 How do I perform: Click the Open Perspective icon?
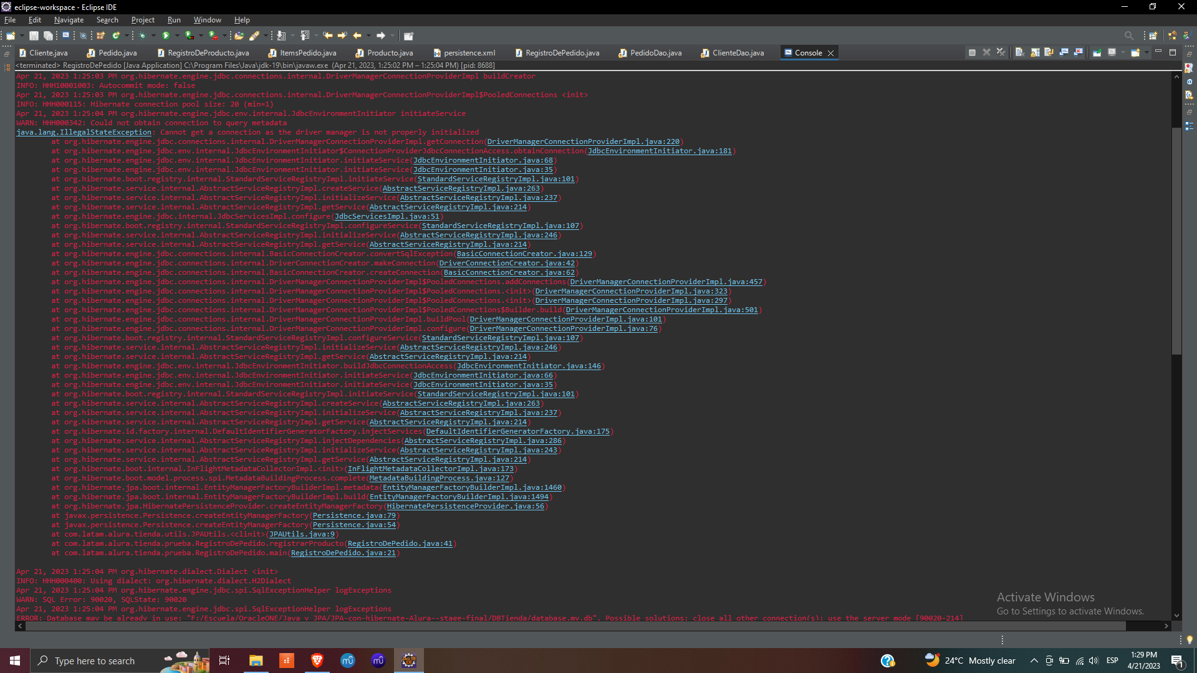click(x=1153, y=36)
